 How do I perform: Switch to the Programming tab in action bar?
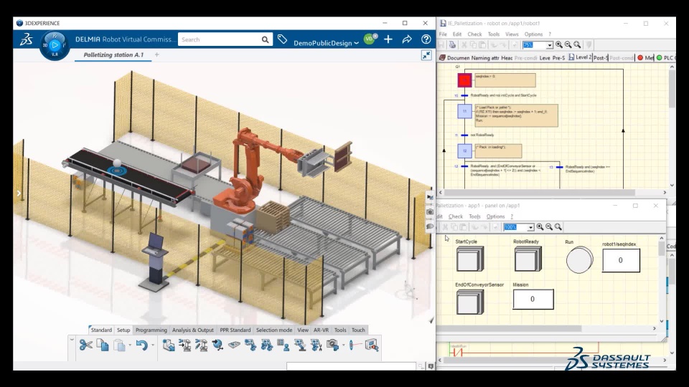point(151,330)
